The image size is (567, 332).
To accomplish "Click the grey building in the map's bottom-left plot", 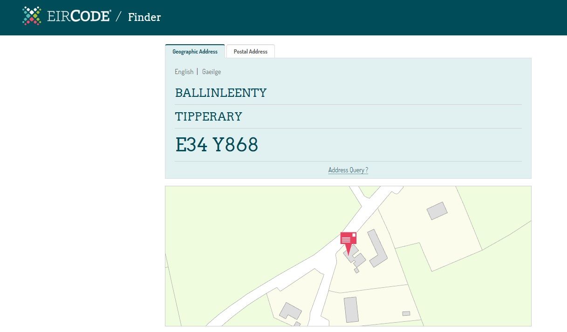I will coord(290,311).
